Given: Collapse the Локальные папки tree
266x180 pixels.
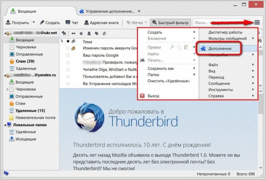Looking at the screenshot, I should (x=4, y=125).
